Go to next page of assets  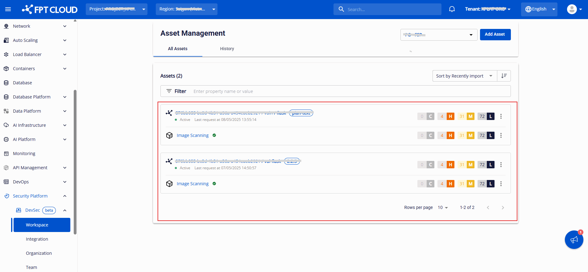503,208
